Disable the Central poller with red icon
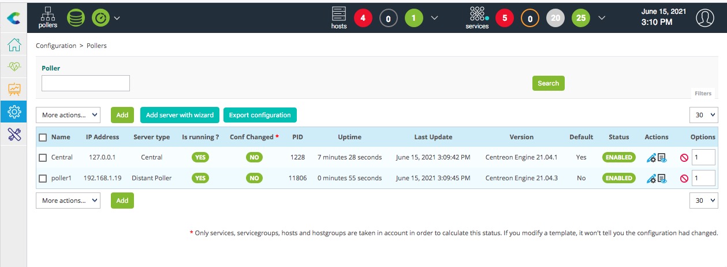The image size is (727, 267). 684,158
